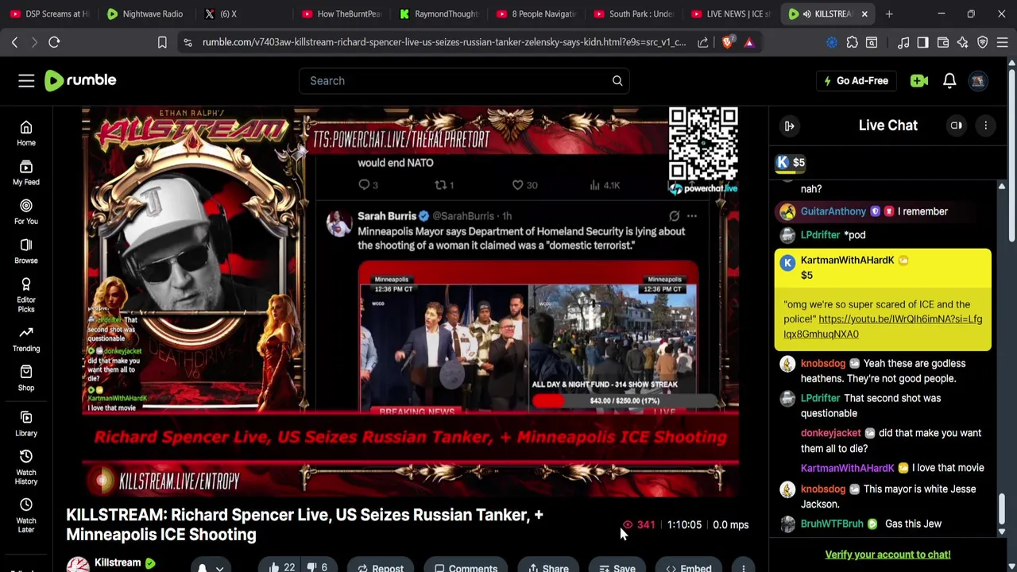
Task: Open Live Chat options menu
Action: (985, 126)
